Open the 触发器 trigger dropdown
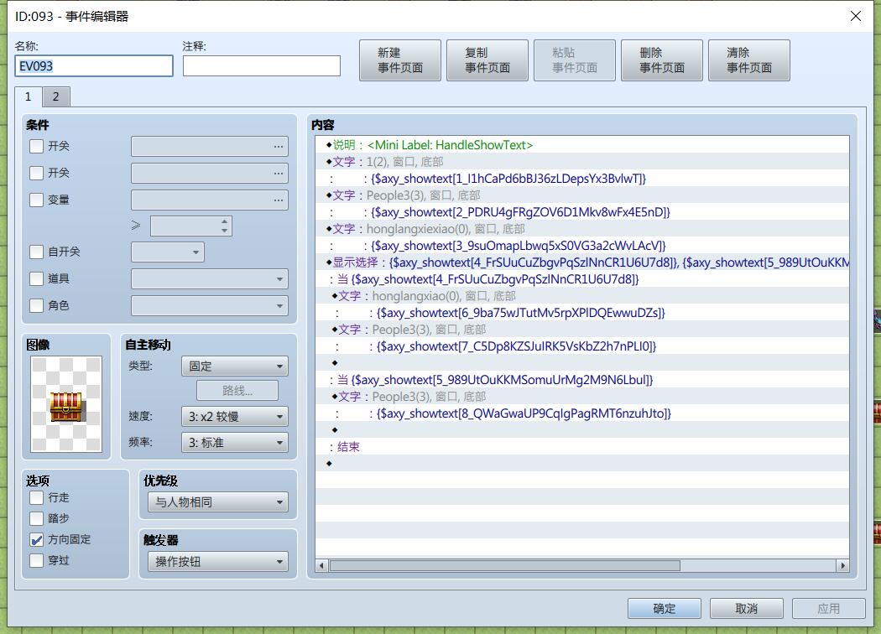881x634 pixels. click(218, 562)
